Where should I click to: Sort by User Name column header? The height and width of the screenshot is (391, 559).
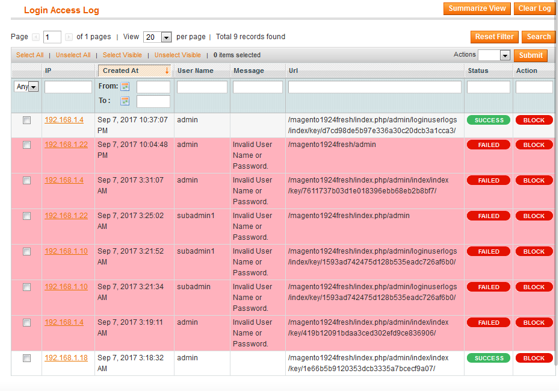(196, 70)
